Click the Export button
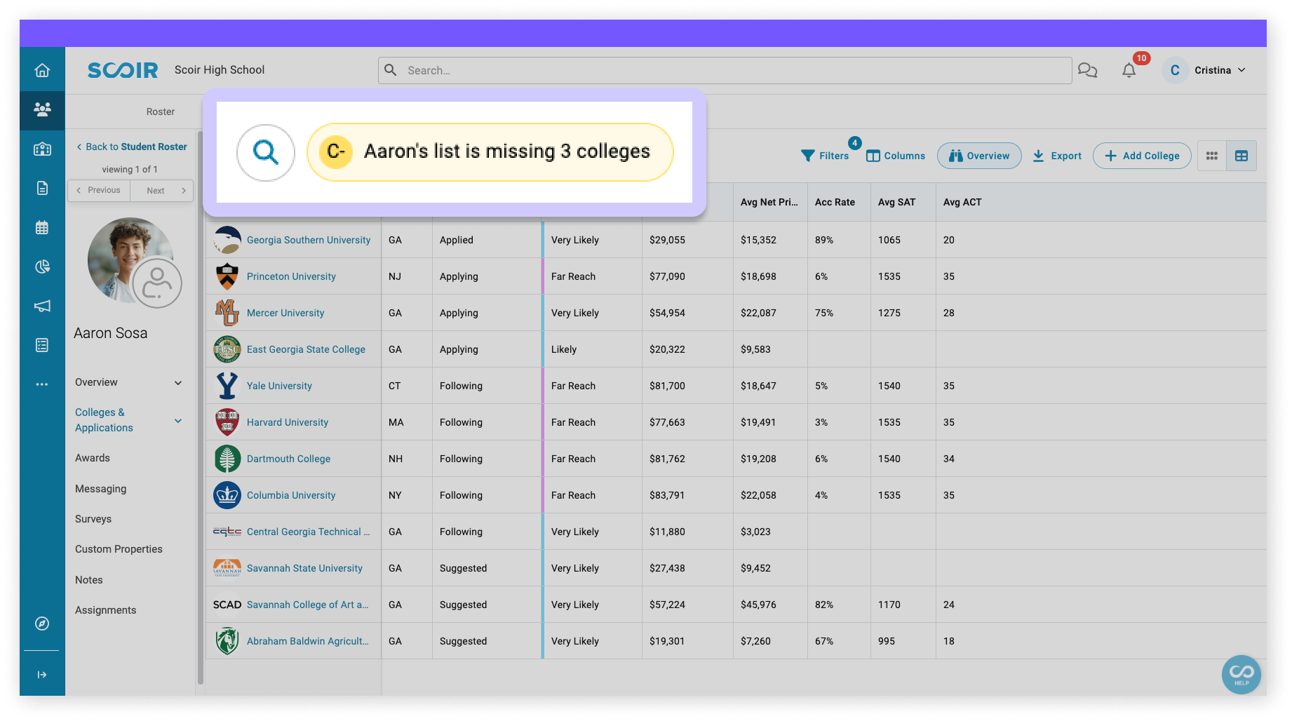The width and height of the screenshot is (1292, 721). (1057, 156)
